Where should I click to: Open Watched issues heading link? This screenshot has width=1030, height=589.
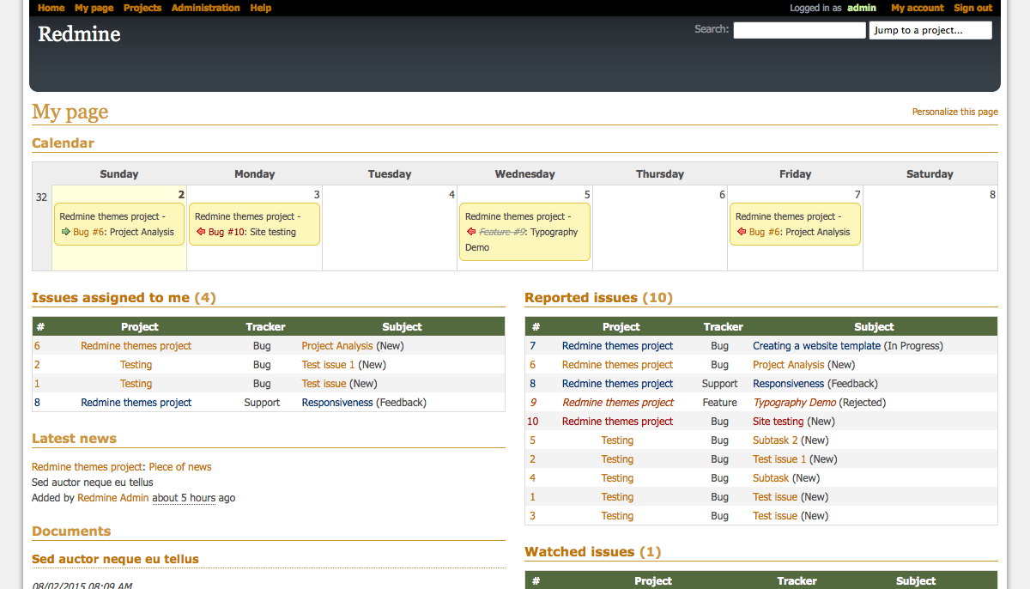[x=579, y=552]
